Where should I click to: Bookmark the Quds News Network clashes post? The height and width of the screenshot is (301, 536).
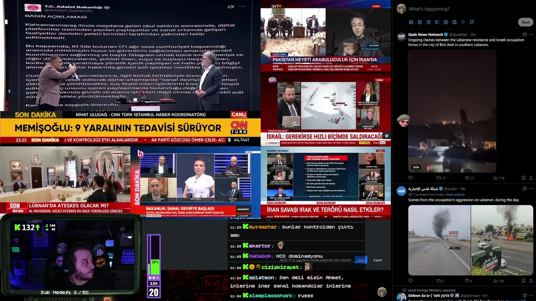[x=523, y=178]
